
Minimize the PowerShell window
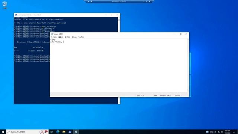pyautogui.click(x=106, y=15)
